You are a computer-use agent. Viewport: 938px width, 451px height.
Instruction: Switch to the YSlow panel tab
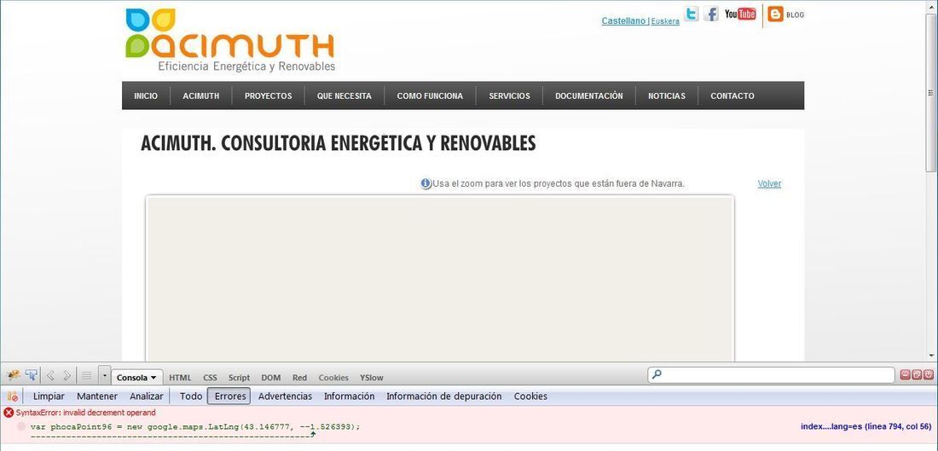coord(372,378)
